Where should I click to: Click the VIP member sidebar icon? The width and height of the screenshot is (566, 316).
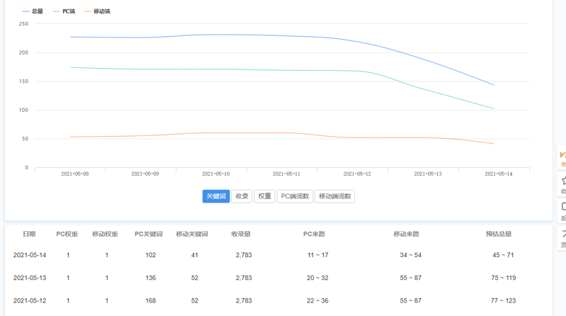click(x=562, y=157)
